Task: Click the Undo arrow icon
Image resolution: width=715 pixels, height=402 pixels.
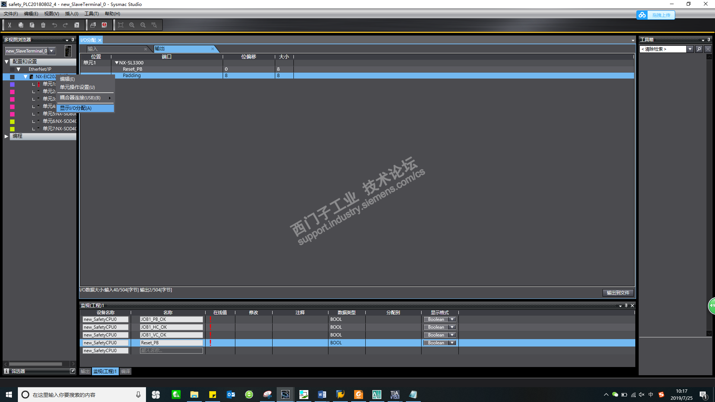Action: pos(54,25)
